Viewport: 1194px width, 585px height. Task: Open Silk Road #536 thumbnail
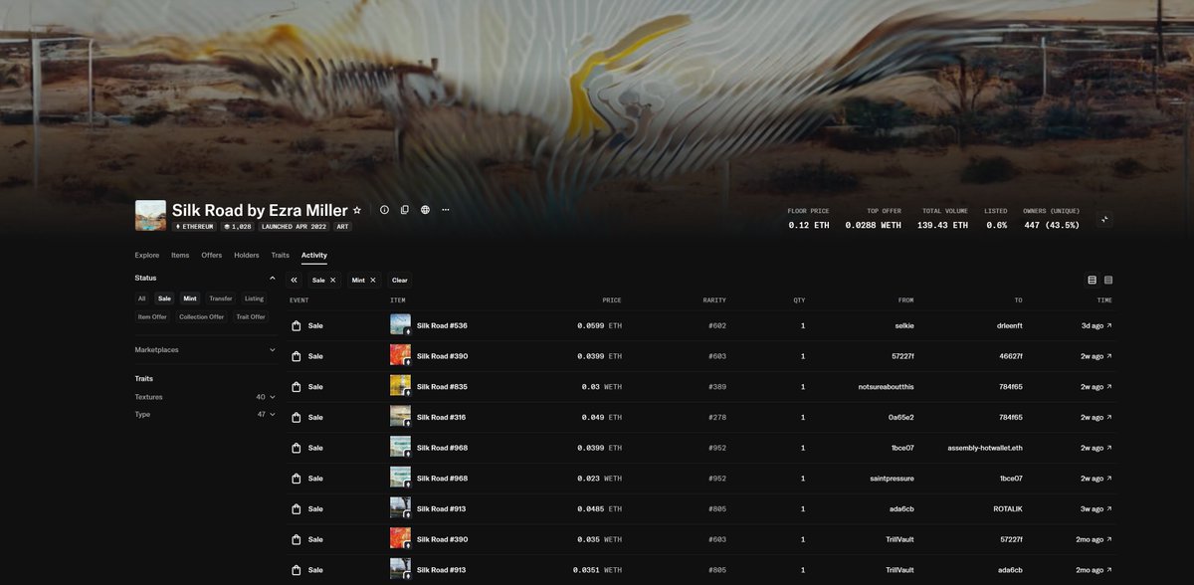pyautogui.click(x=400, y=325)
